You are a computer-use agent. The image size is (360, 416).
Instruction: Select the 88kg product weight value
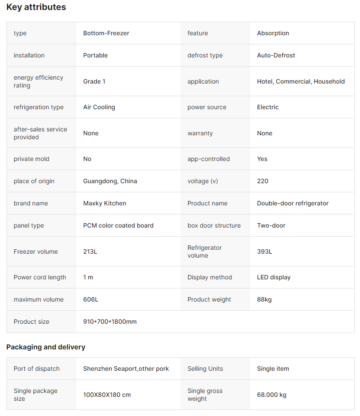pos(264,299)
